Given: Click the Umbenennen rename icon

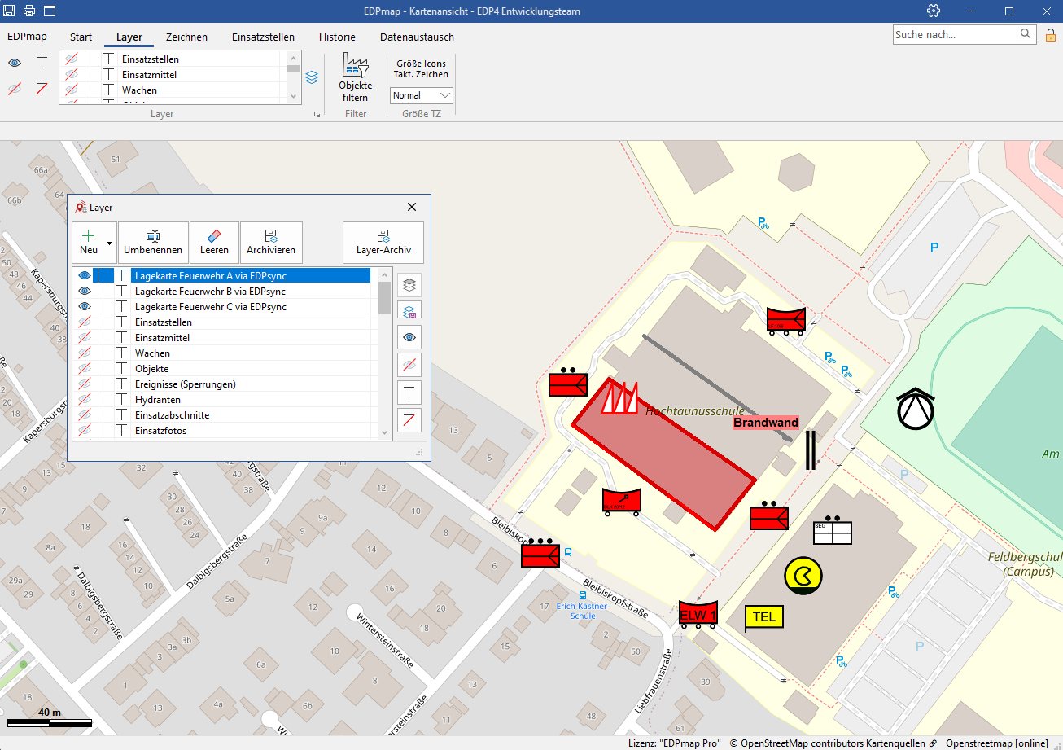Looking at the screenshot, I should click(x=153, y=236).
